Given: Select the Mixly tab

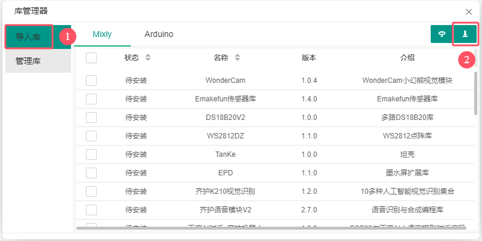Looking at the screenshot, I should tap(102, 35).
